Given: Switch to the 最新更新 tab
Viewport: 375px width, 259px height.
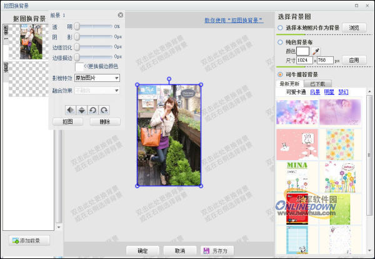Looking at the screenshot, I should [x=290, y=83].
